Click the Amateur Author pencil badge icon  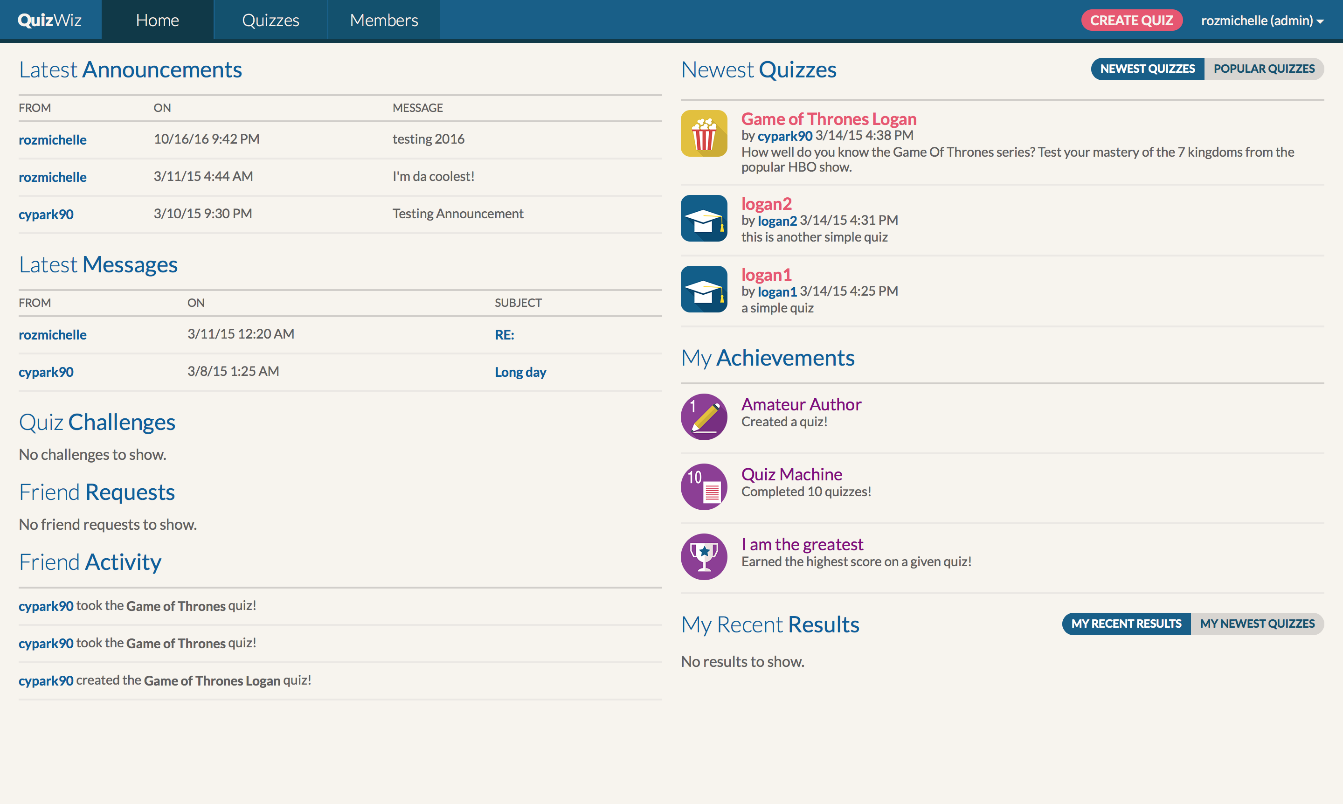point(704,416)
